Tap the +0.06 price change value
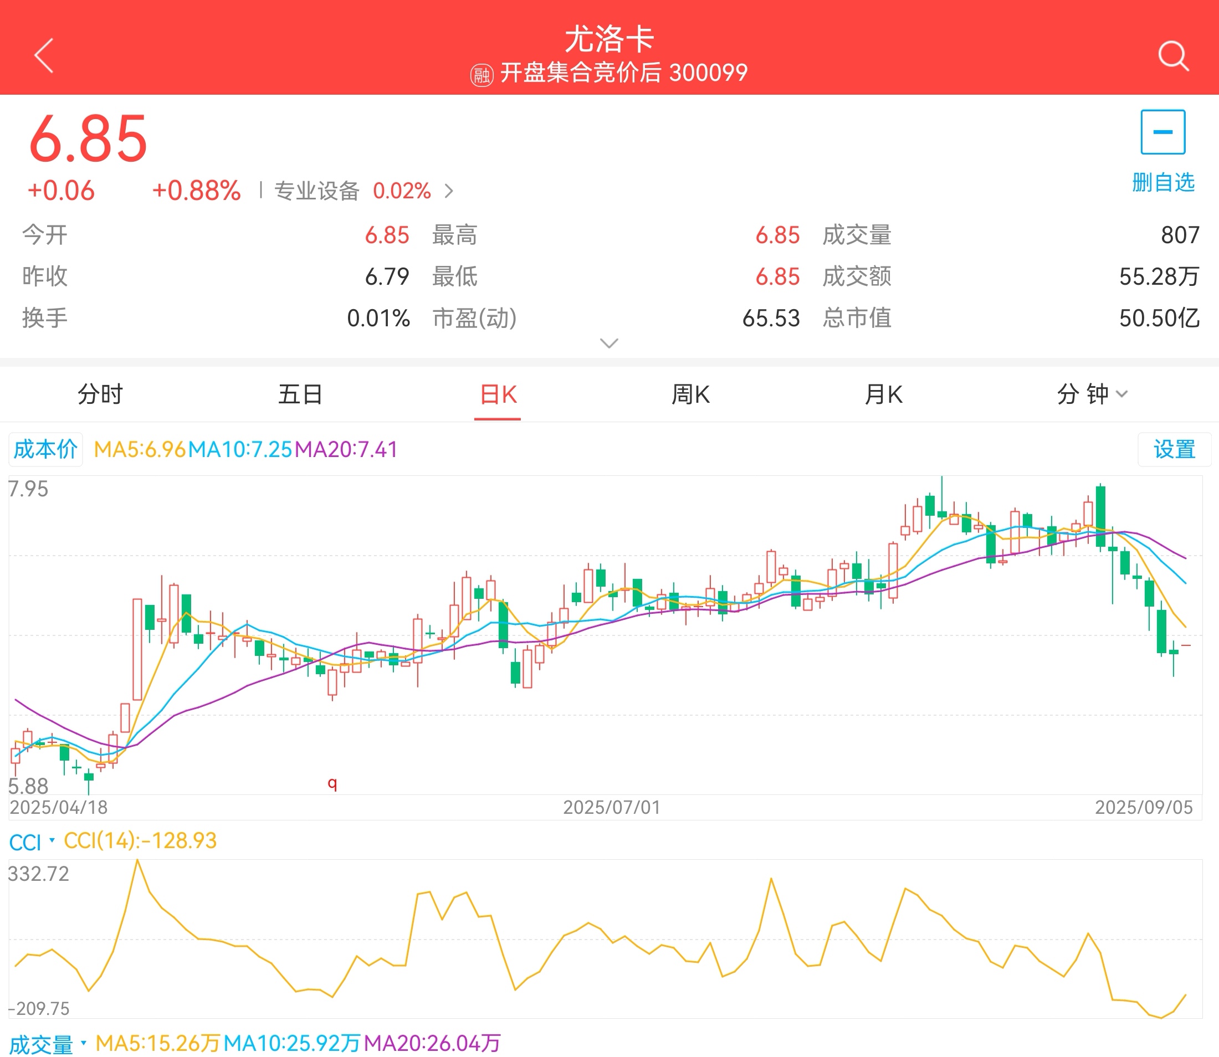1219x1057 pixels. (x=61, y=191)
